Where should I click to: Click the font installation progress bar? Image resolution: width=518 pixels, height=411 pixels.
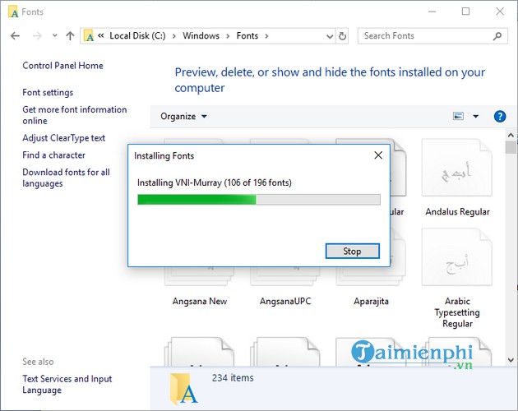(259, 200)
